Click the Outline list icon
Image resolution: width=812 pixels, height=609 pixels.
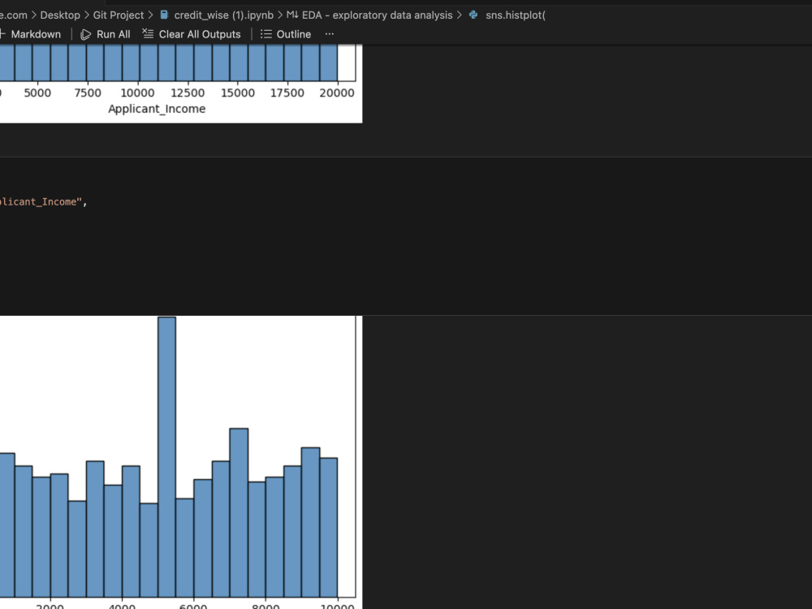[x=266, y=34]
